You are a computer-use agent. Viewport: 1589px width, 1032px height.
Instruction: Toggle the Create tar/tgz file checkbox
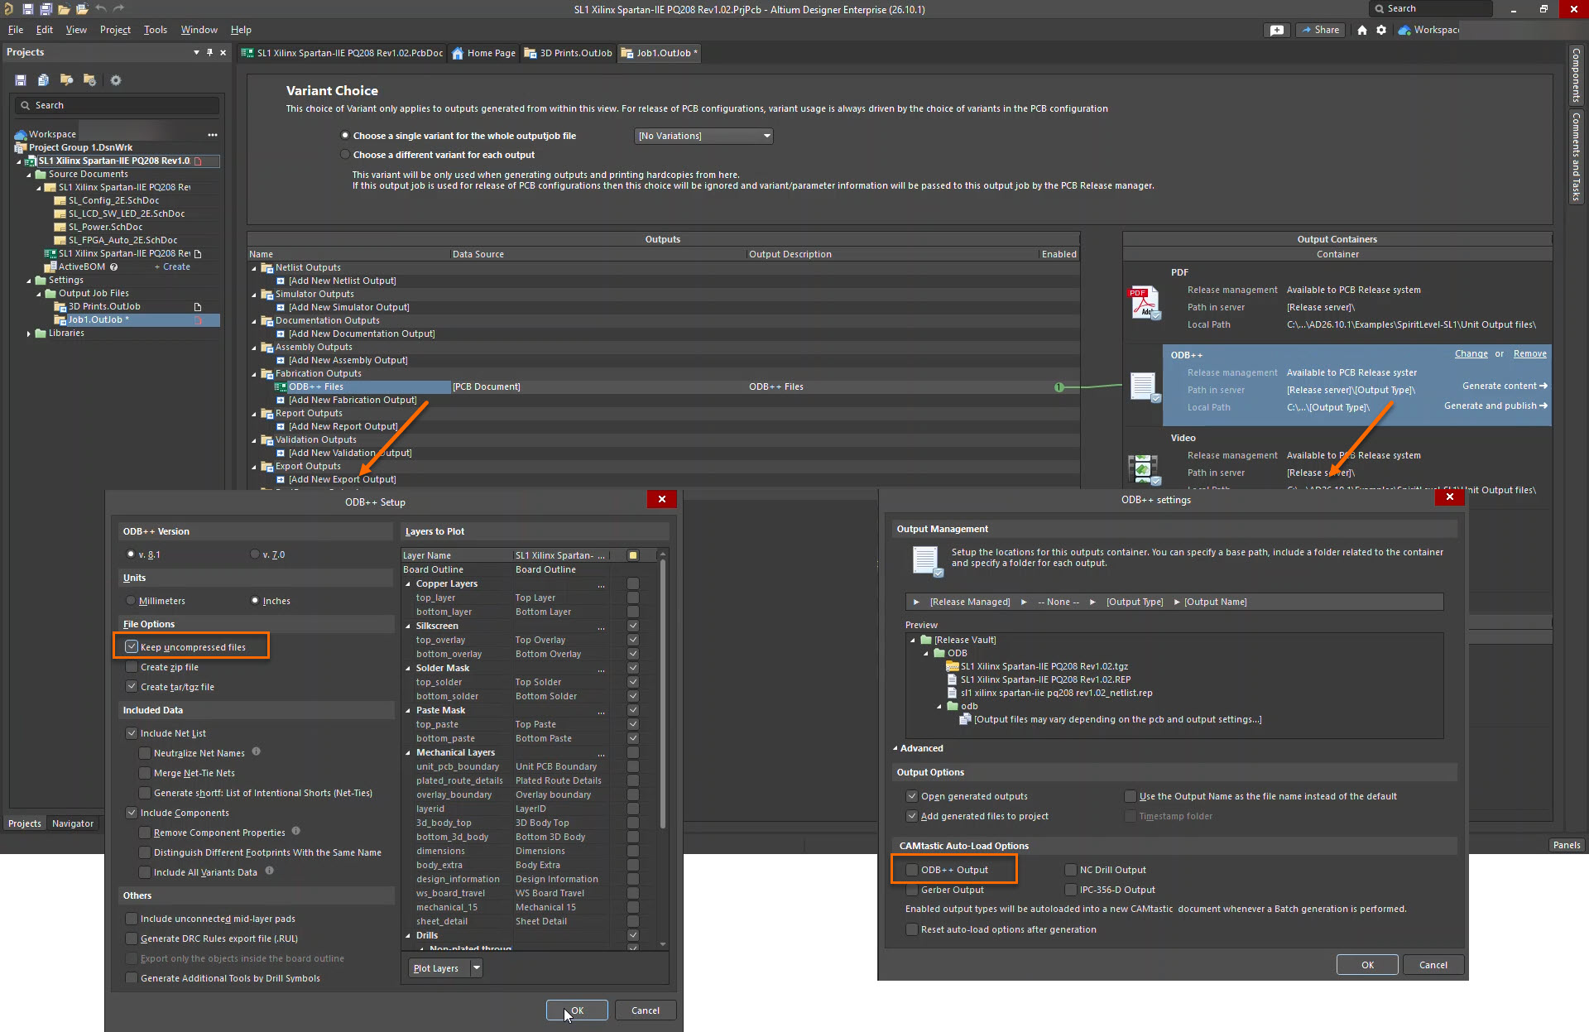(x=132, y=687)
